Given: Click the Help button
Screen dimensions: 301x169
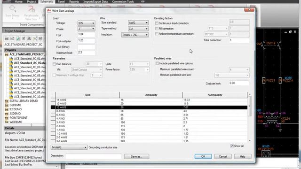Looking at the screenshot, I should click(x=243, y=156).
